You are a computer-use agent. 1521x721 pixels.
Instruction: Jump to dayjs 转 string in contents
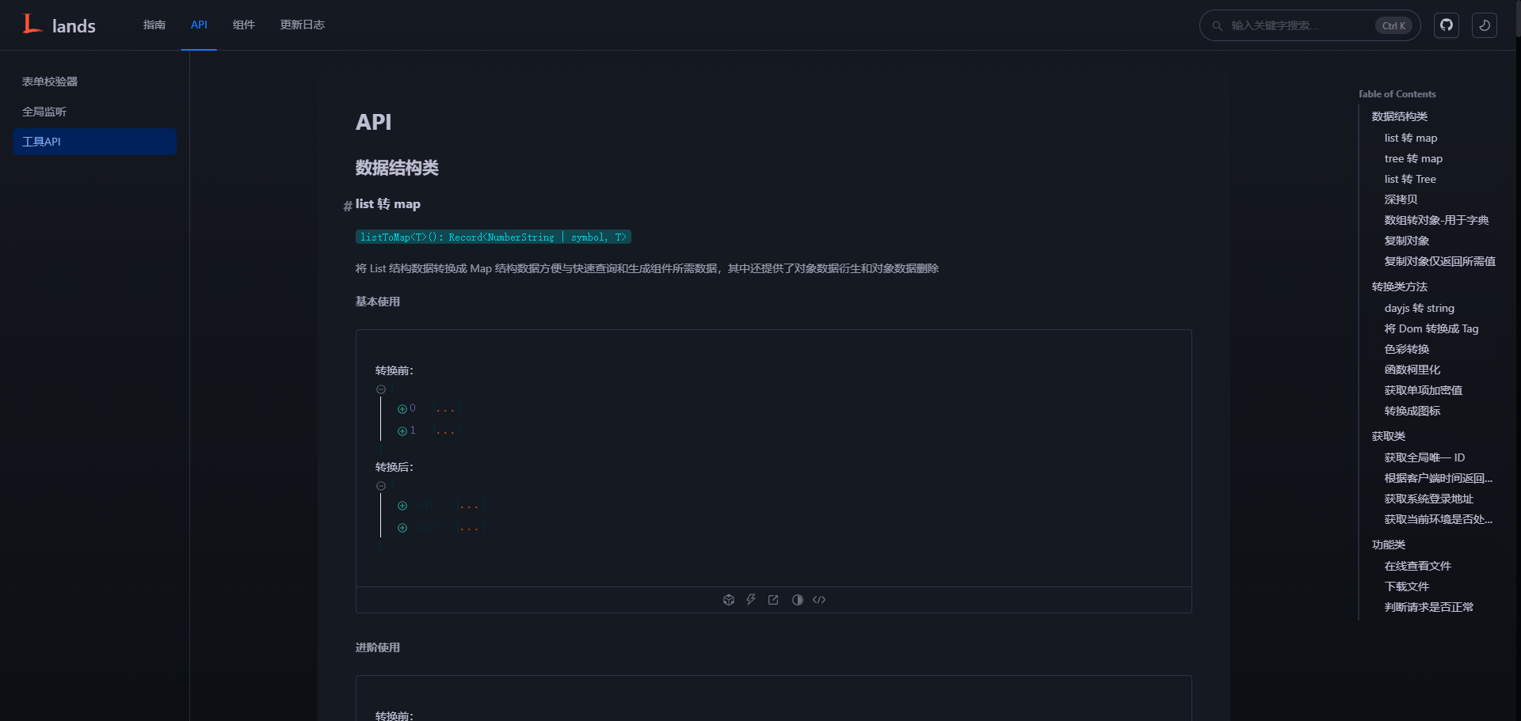(x=1420, y=308)
